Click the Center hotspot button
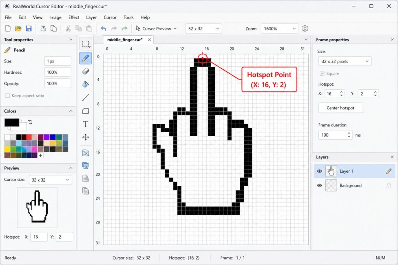 [x=340, y=108]
